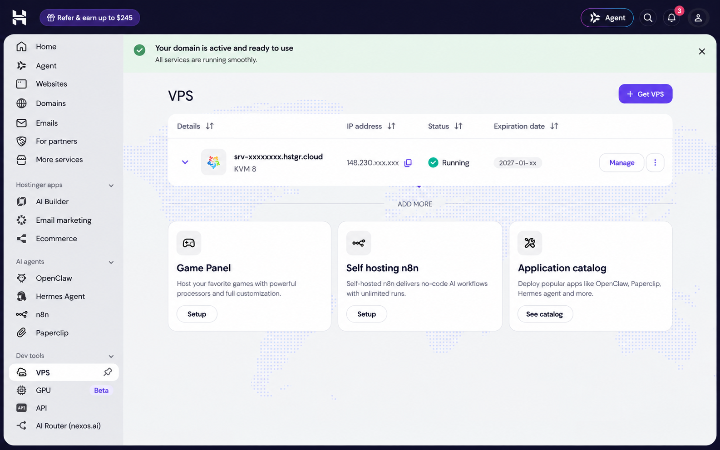
Task: Click the Domains globe icon
Action: pos(21,103)
